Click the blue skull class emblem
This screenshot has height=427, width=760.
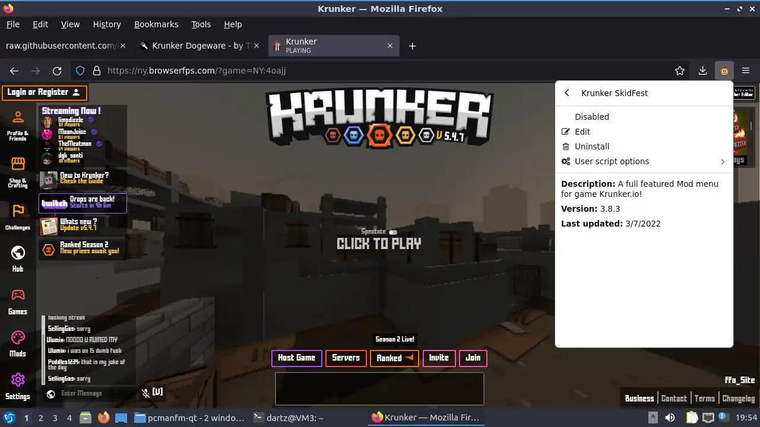point(353,136)
